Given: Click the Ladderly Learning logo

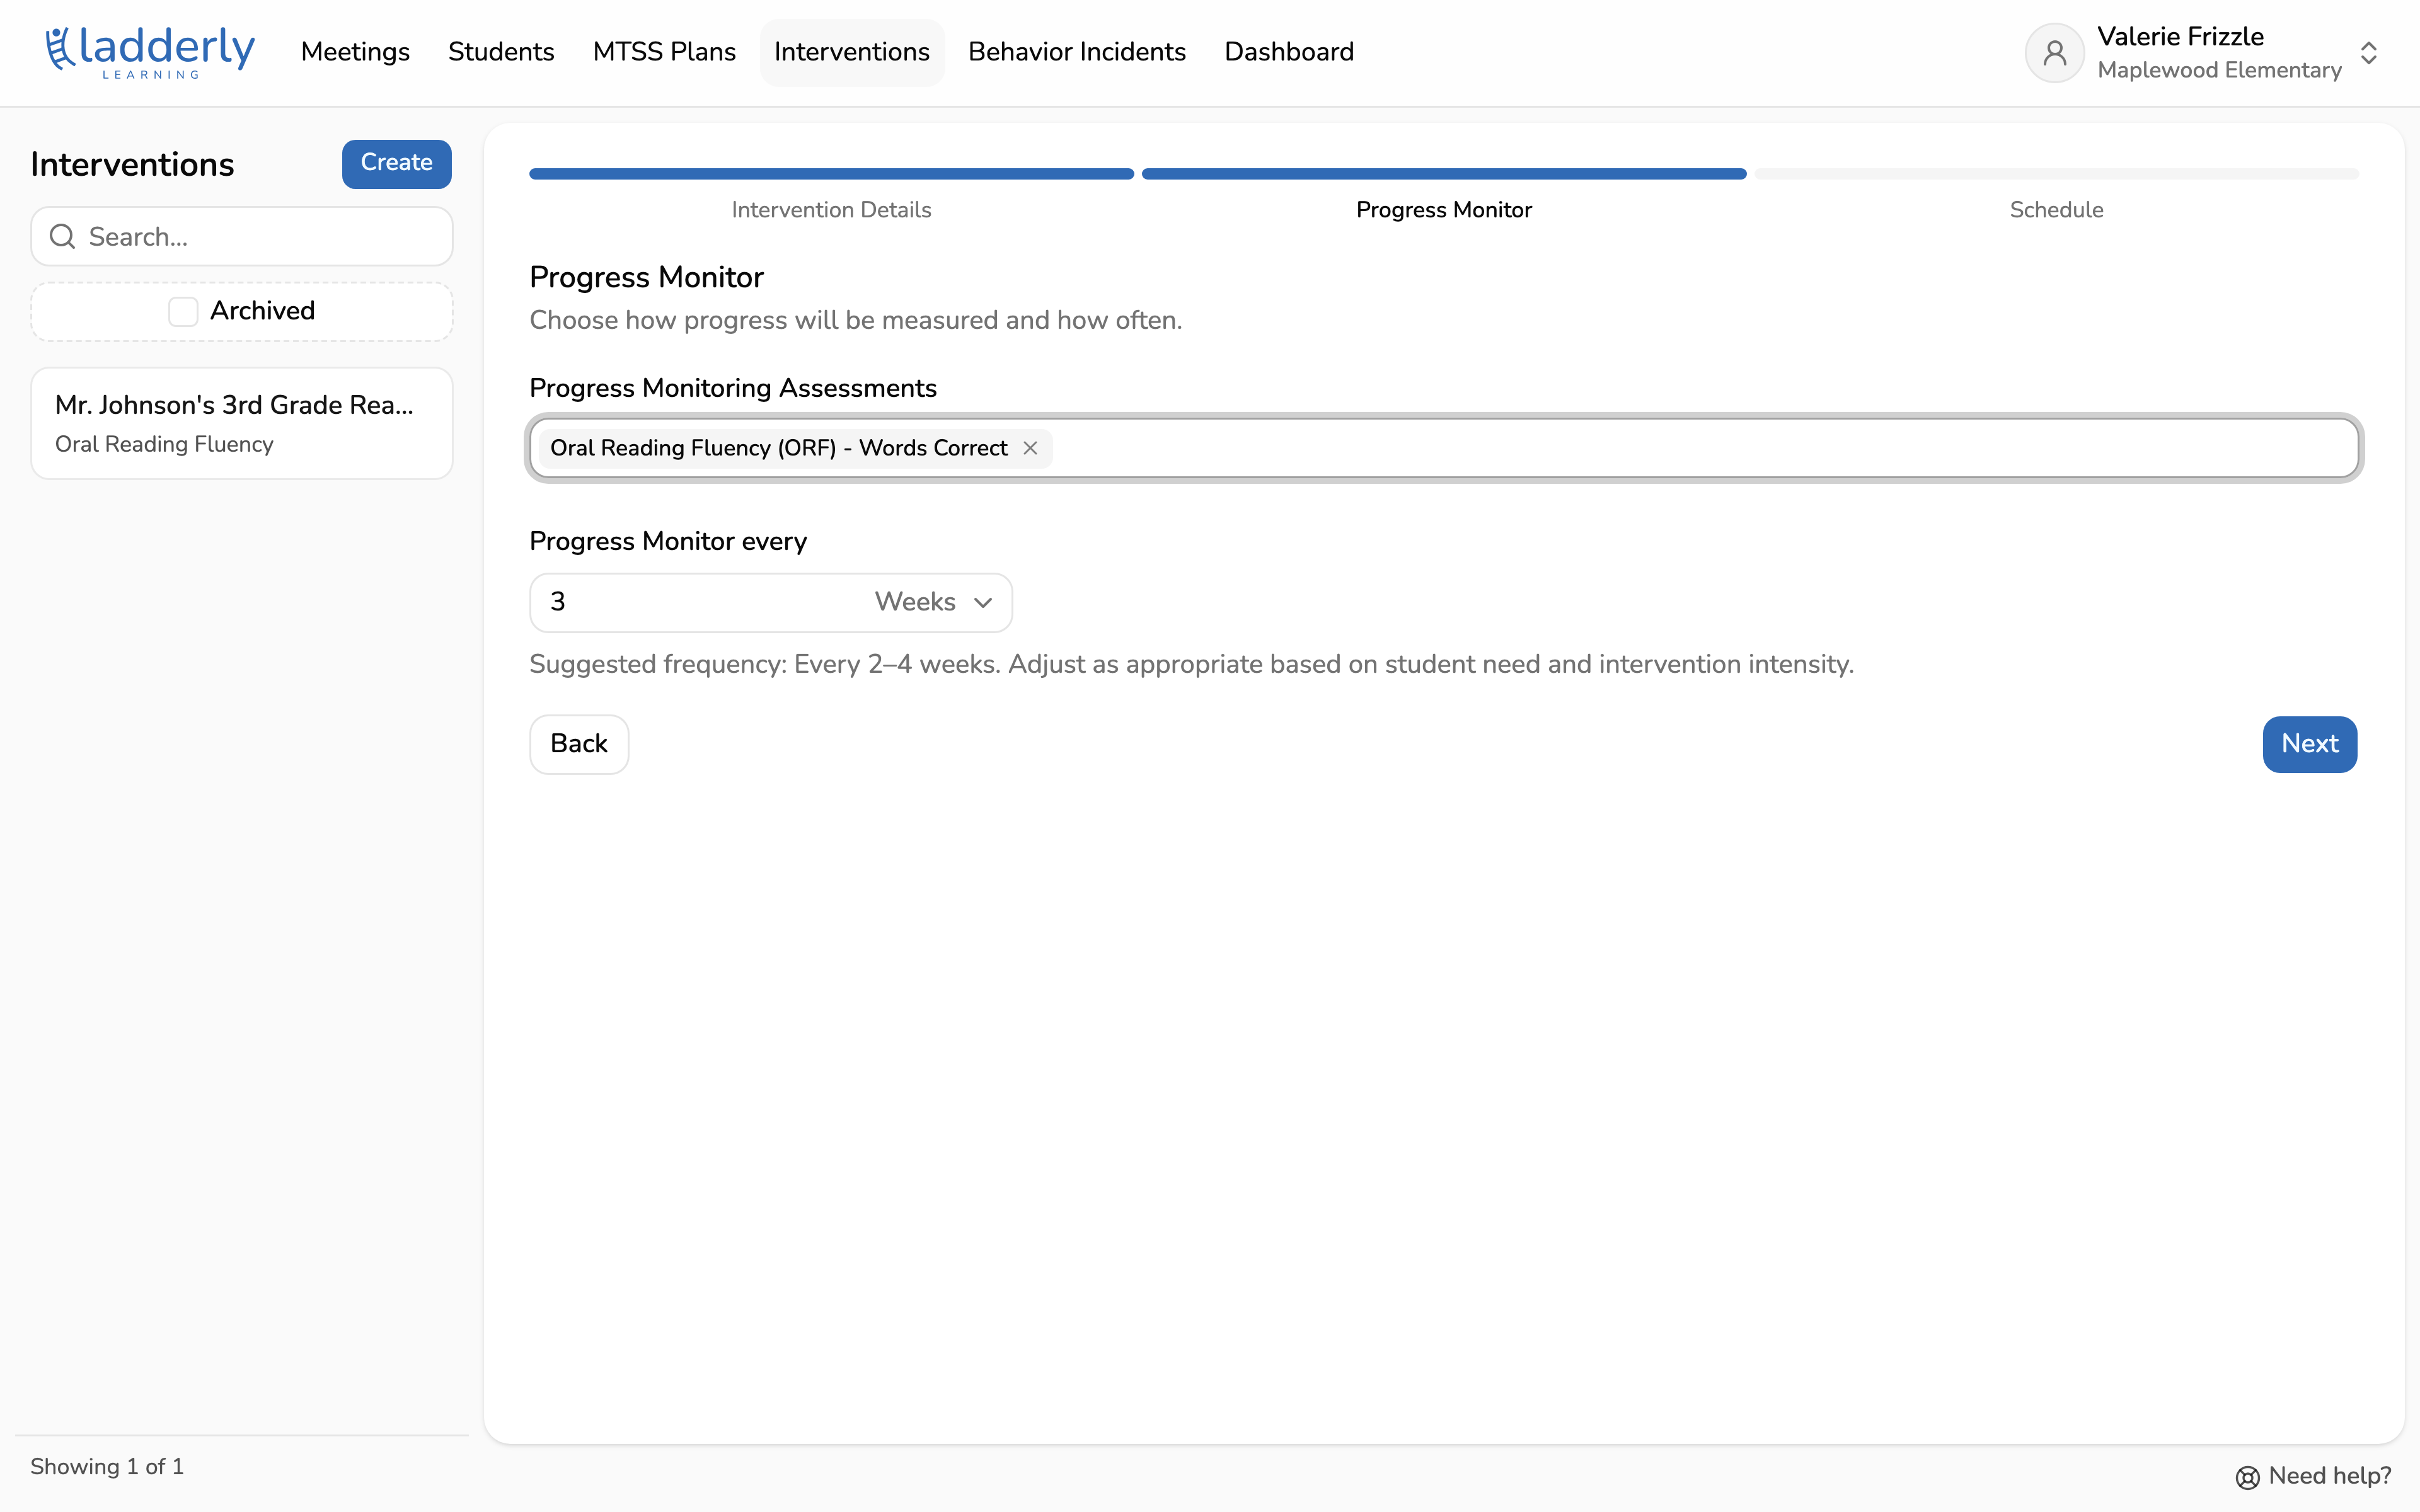Looking at the screenshot, I should (150, 52).
